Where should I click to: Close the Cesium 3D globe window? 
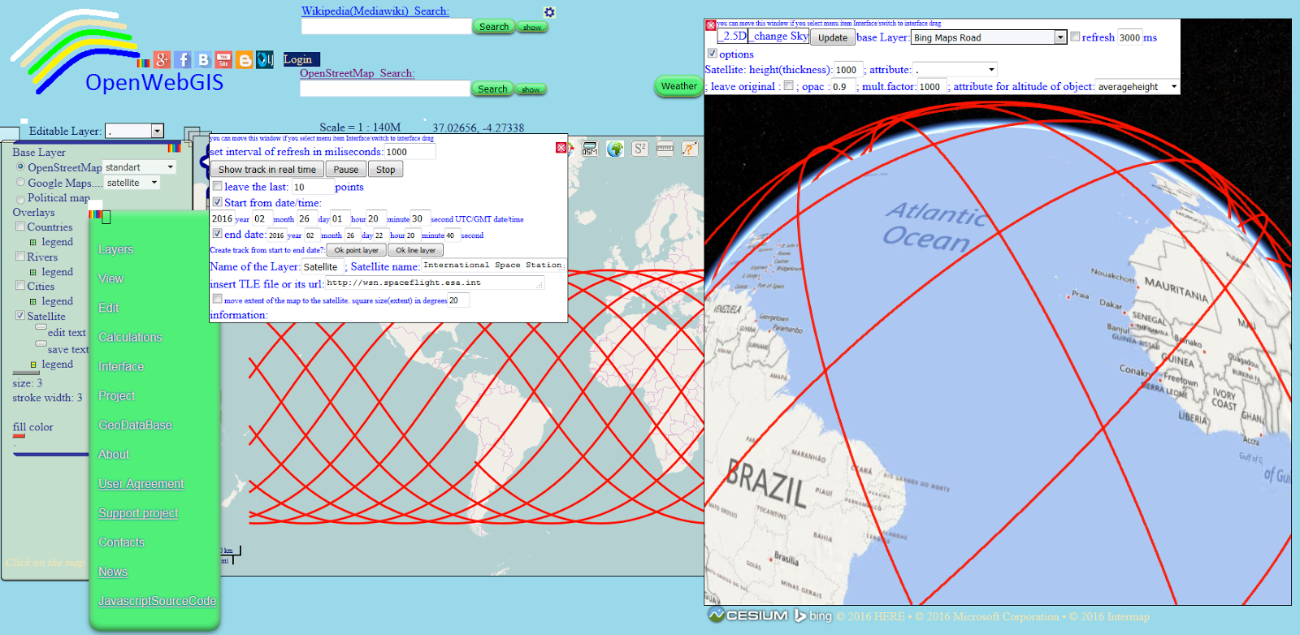(711, 25)
